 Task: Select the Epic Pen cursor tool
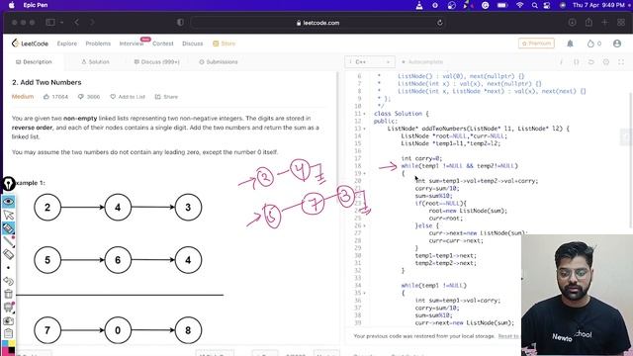9,215
